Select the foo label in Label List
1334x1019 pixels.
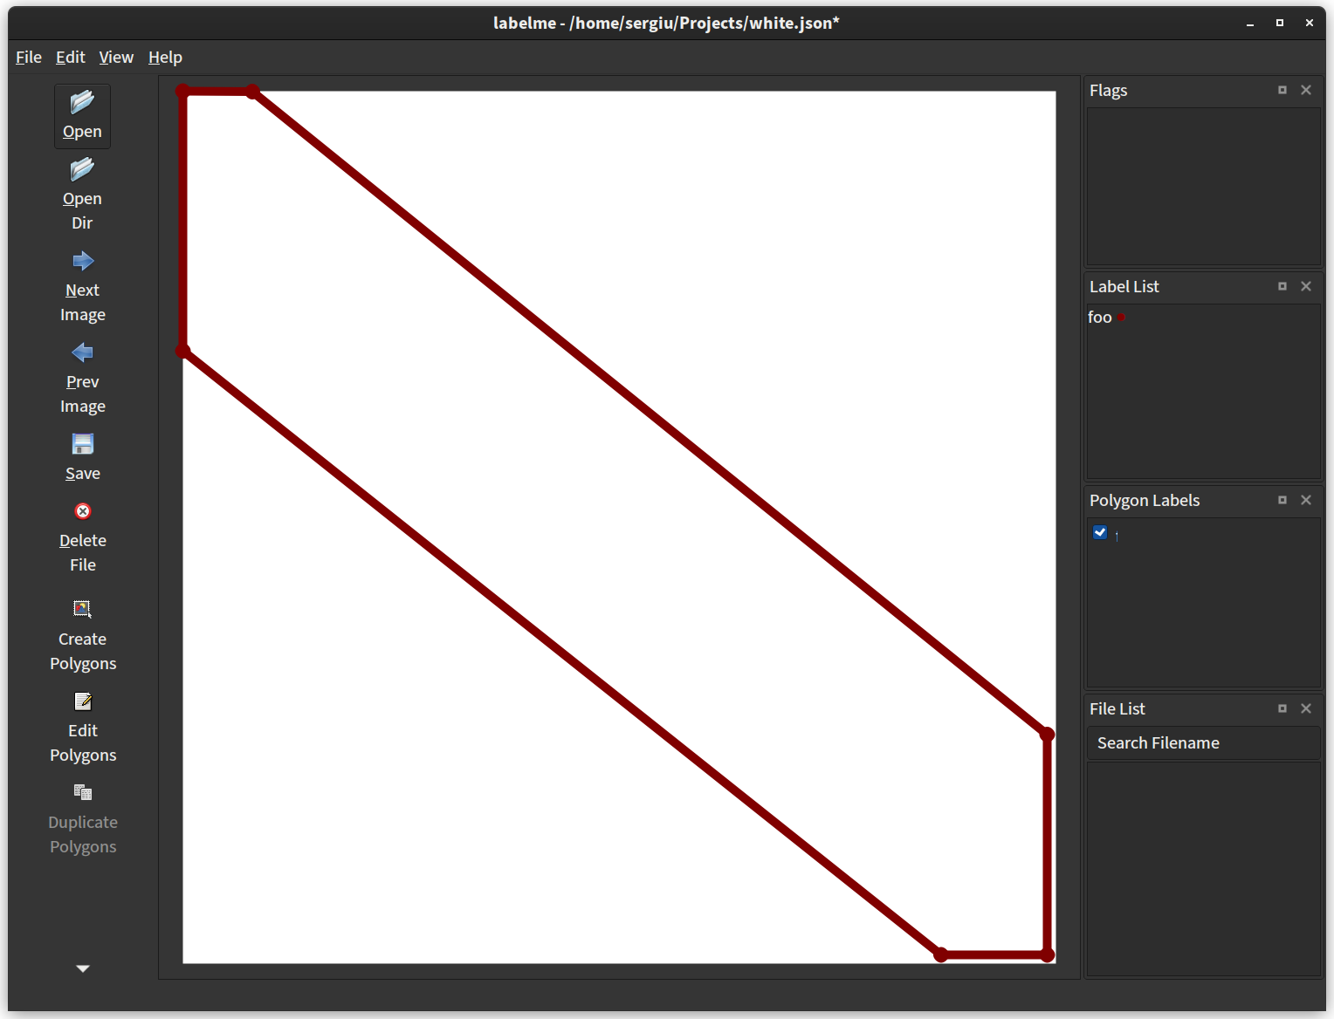(x=1099, y=317)
